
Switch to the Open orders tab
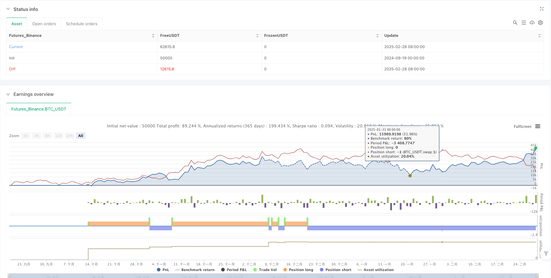[44, 24]
